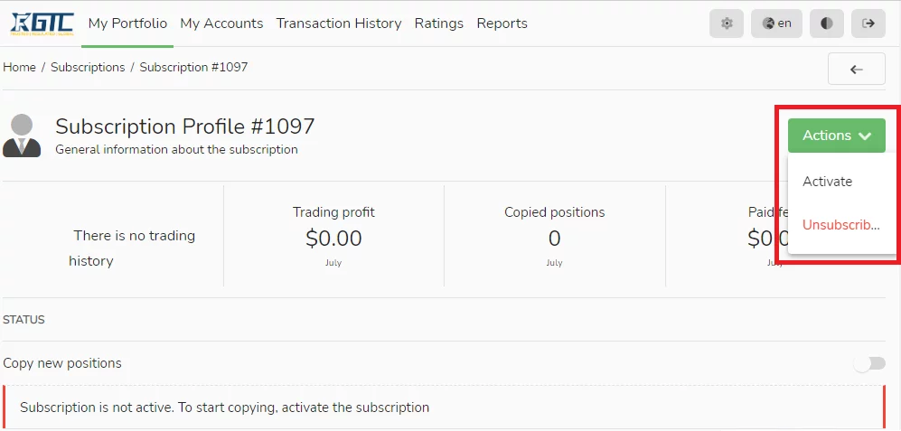Image resolution: width=901 pixels, height=431 pixels.
Task: Select Activate from Actions menu
Action: pyautogui.click(x=828, y=182)
